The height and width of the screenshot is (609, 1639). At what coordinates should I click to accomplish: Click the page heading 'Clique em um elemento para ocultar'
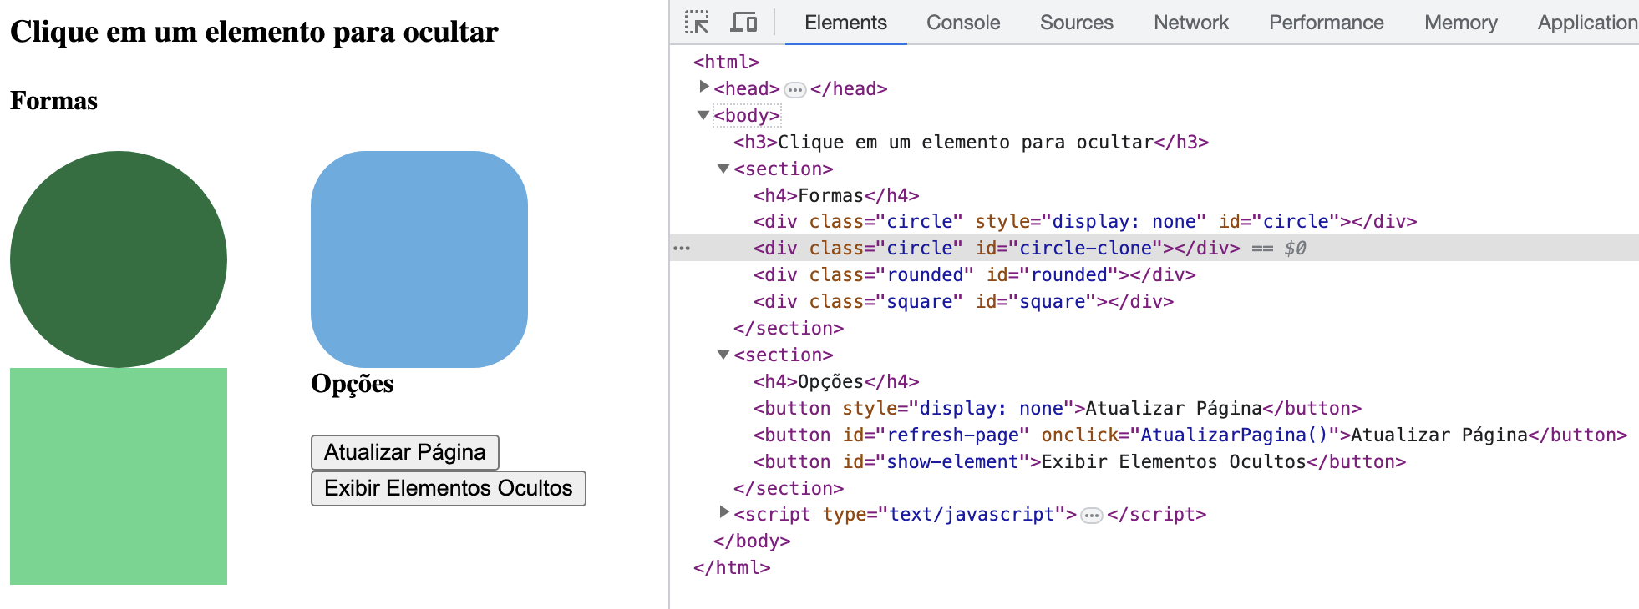254,32
